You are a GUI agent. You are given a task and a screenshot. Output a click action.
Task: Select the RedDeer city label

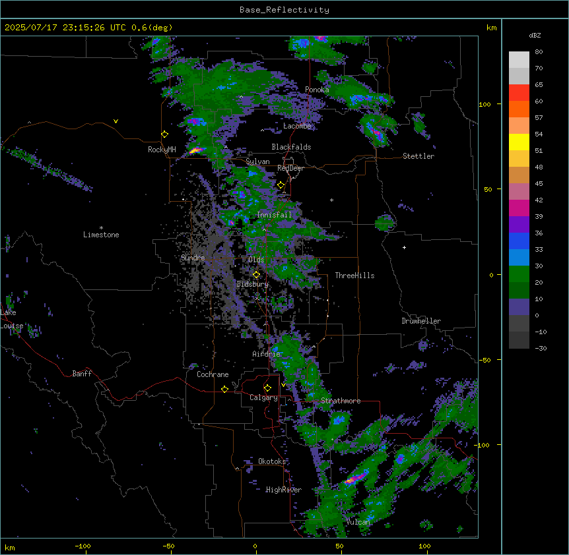[x=290, y=168]
